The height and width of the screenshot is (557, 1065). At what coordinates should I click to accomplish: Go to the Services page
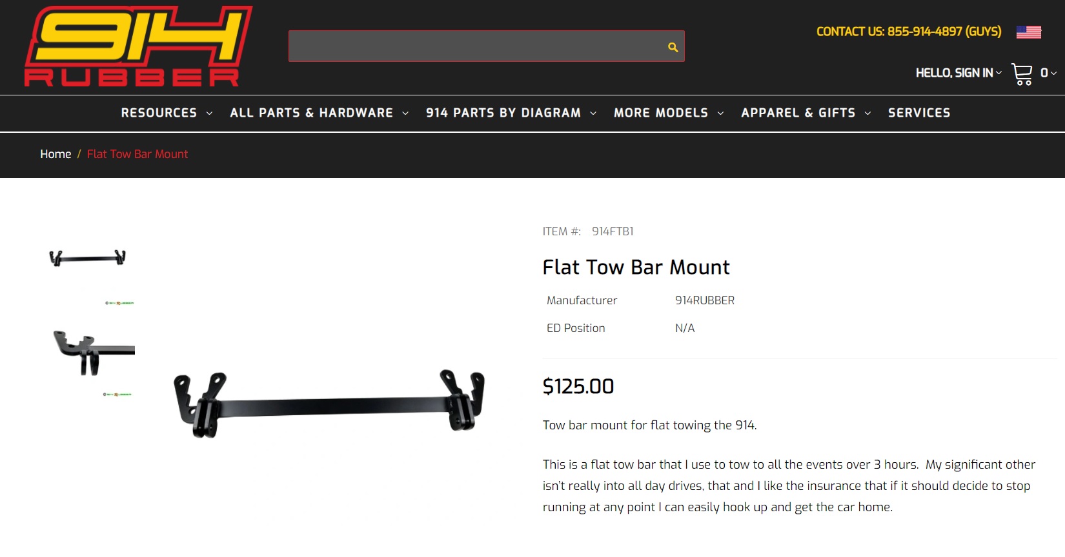tap(918, 113)
